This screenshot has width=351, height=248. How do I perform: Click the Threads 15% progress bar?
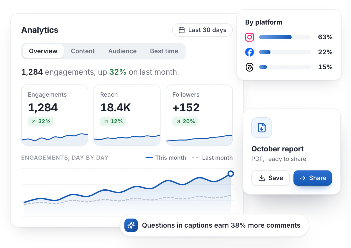point(285,67)
